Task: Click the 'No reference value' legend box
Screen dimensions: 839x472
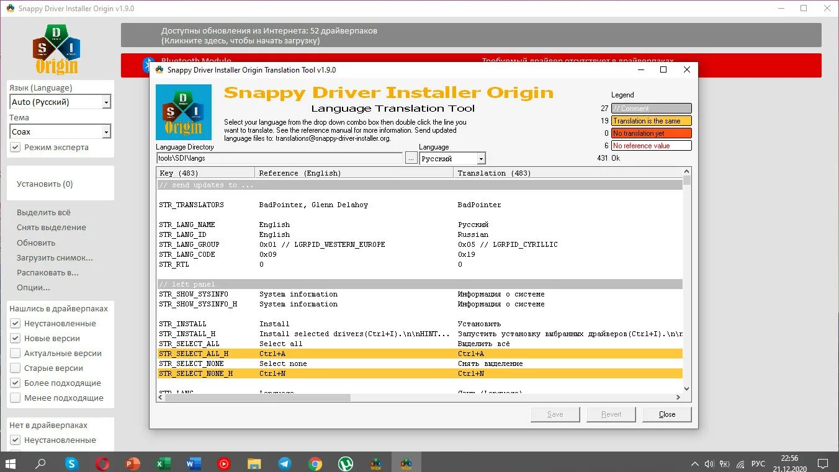Action: click(651, 146)
